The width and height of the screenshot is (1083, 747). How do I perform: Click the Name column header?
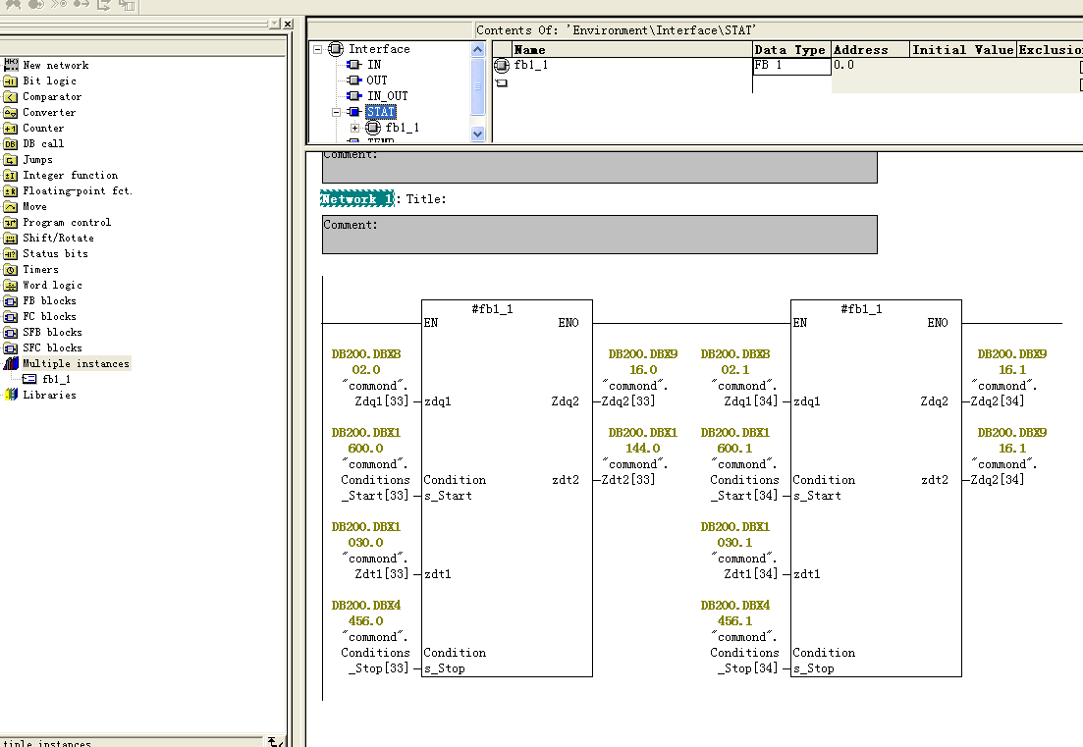[632, 50]
